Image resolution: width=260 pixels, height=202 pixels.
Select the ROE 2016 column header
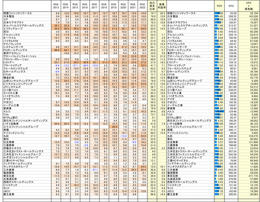click(x=84, y=6)
